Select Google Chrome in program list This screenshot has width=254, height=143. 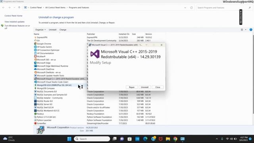[x=44, y=44]
